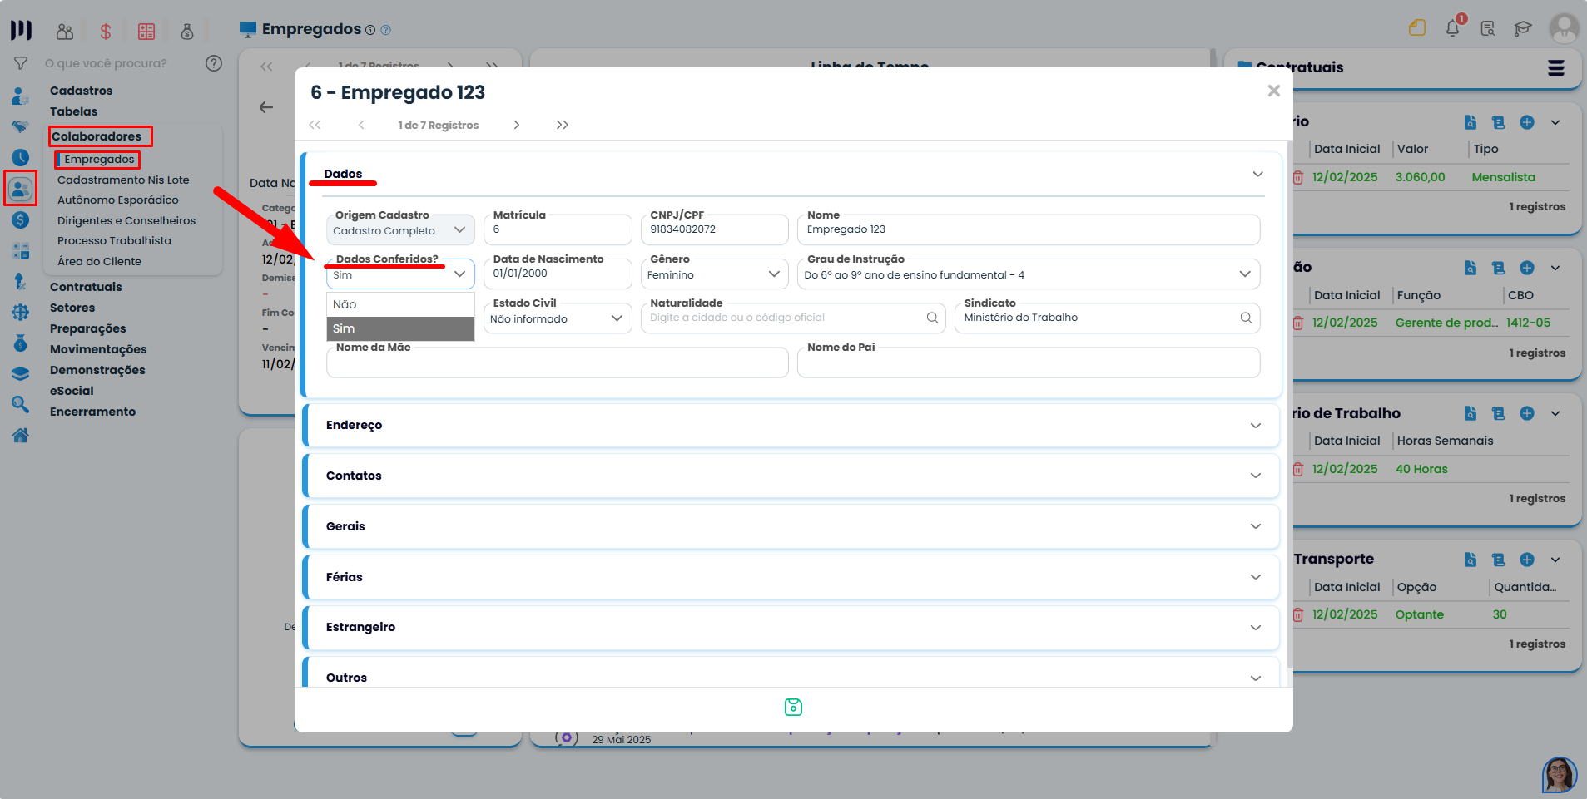
Task: Go to the next record in the modal
Action: [x=517, y=125]
